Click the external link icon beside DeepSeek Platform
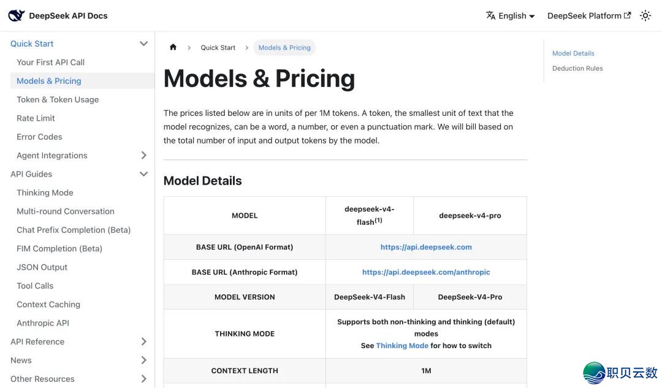Screen dimensions: 662x388 coord(628,15)
